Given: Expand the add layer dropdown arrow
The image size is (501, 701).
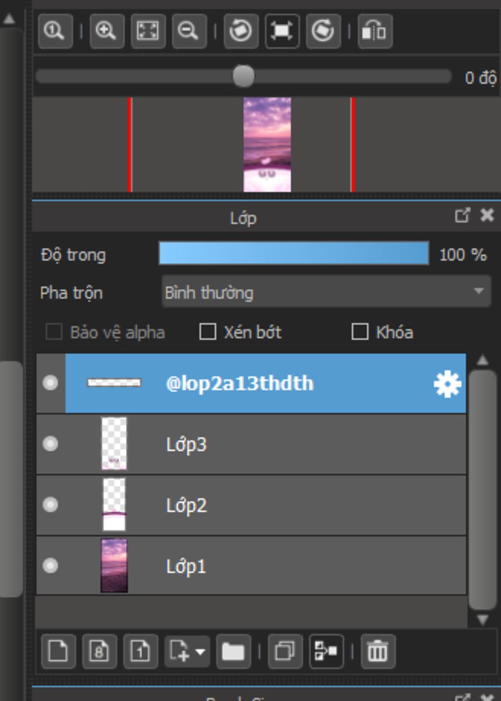Looking at the screenshot, I should [x=200, y=652].
